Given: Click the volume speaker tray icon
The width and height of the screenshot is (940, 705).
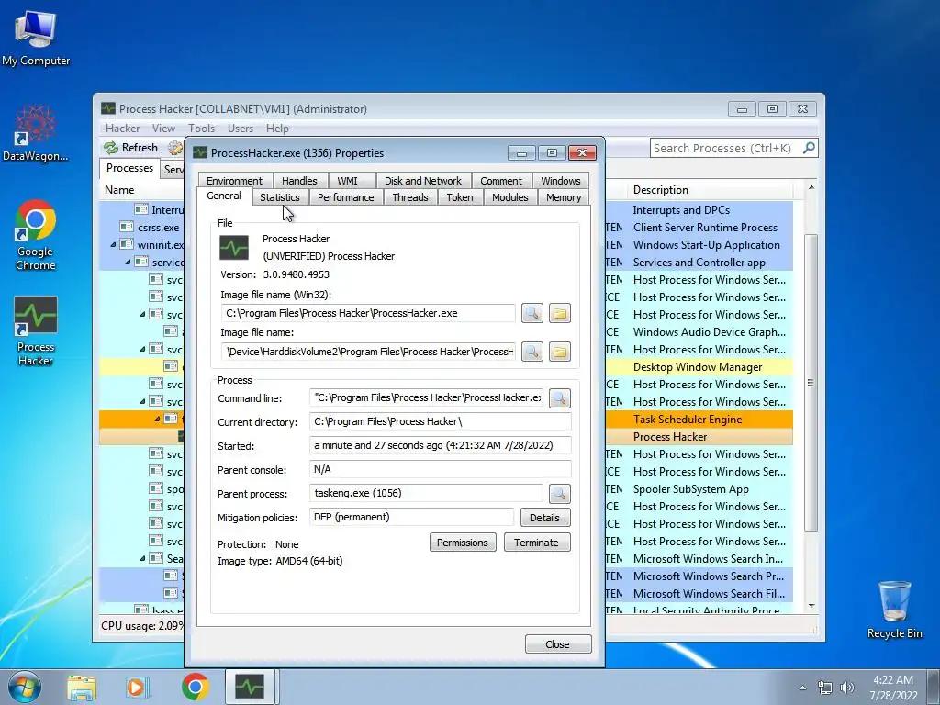Looking at the screenshot, I should [846, 688].
